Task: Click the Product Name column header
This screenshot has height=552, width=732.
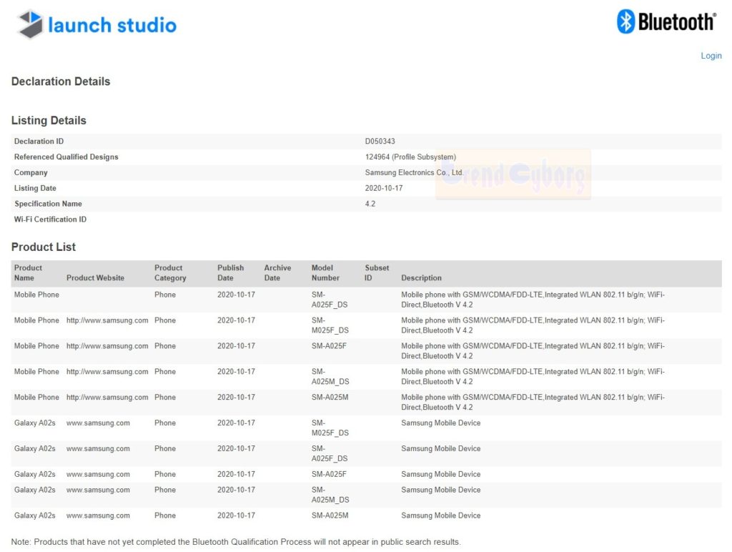Action: 29,273
